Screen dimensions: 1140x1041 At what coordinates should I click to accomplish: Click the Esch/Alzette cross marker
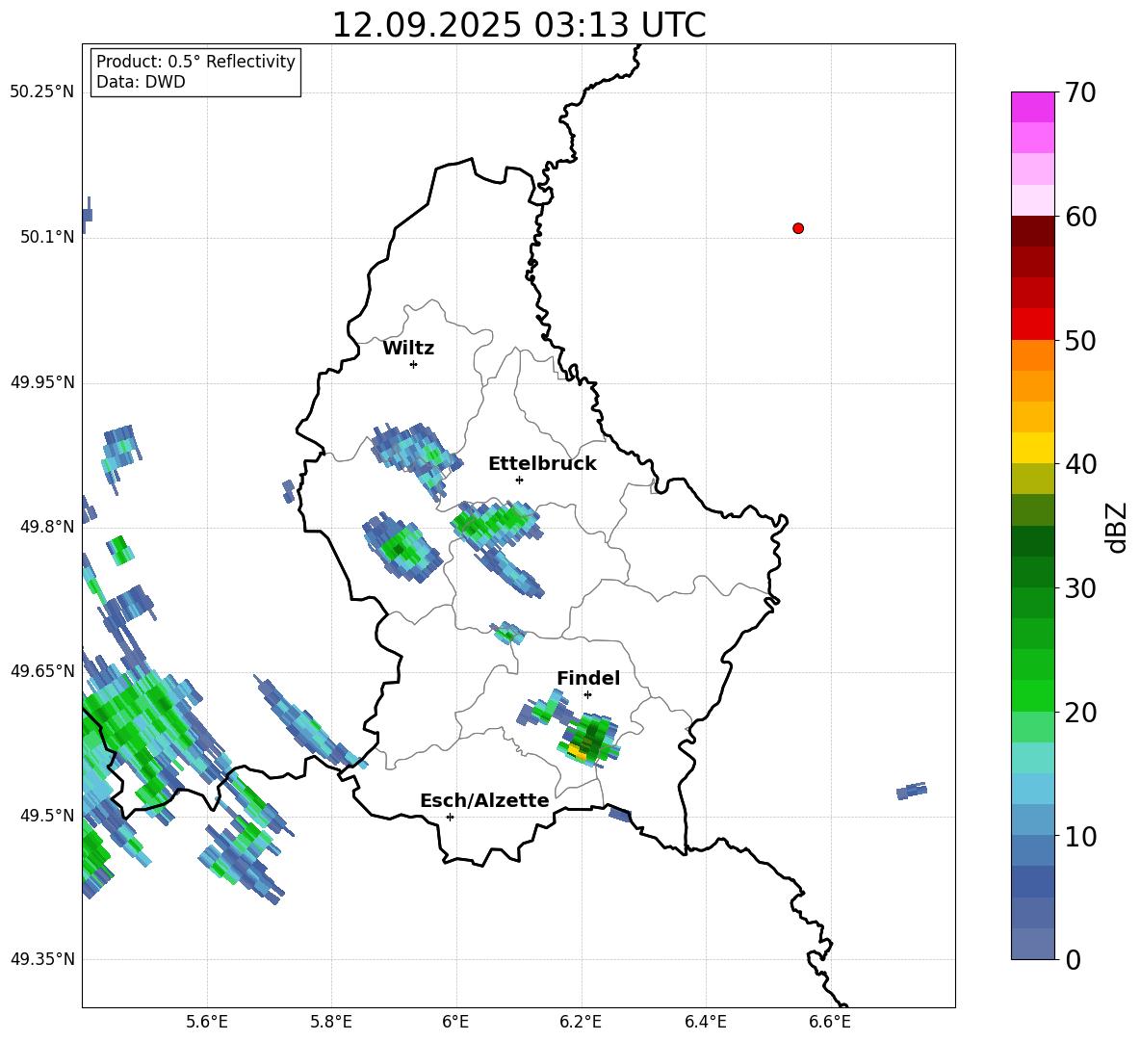pos(450,817)
